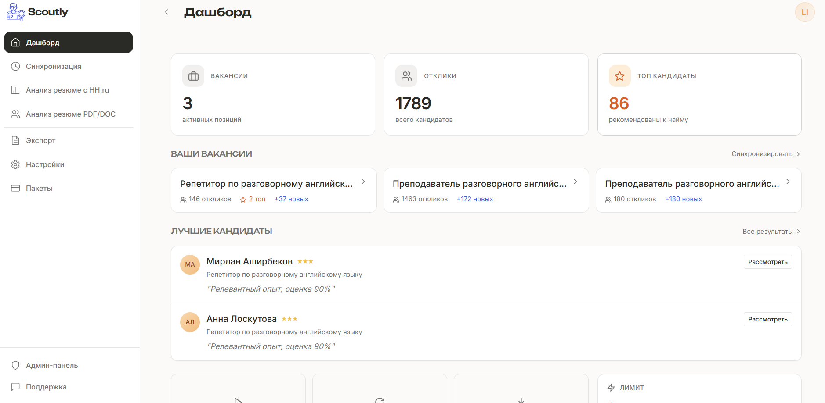The height and width of the screenshot is (403, 825).
Task: Click Рассмотреть for Анна Лоскутова
Action: click(767, 320)
